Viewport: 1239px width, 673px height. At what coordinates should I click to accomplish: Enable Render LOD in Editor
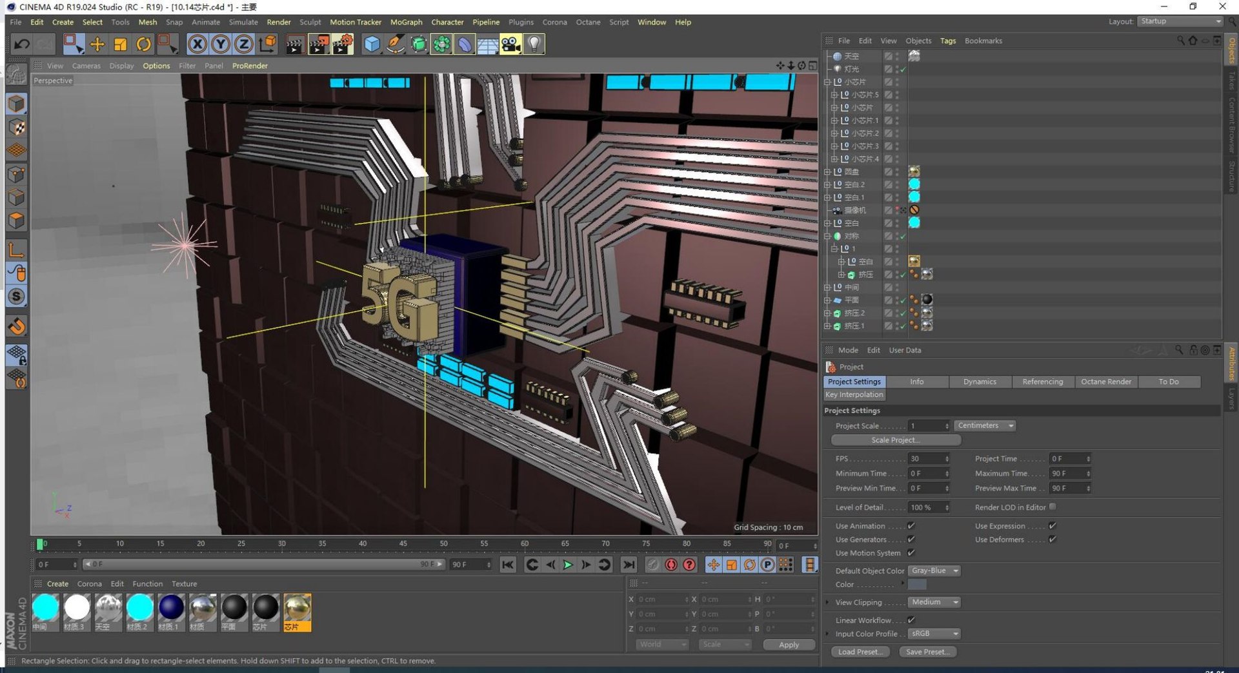pyautogui.click(x=1053, y=507)
